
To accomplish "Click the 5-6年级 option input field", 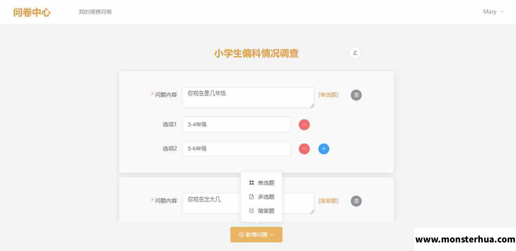I will [236, 148].
